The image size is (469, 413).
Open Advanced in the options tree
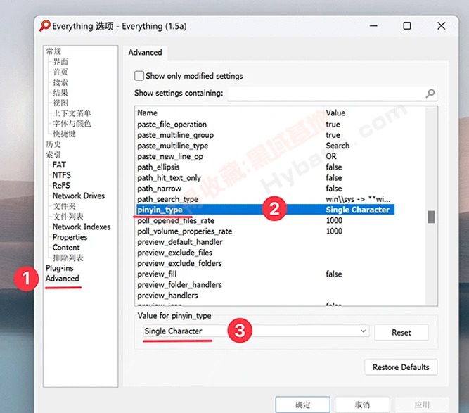pyautogui.click(x=62, y=279)
